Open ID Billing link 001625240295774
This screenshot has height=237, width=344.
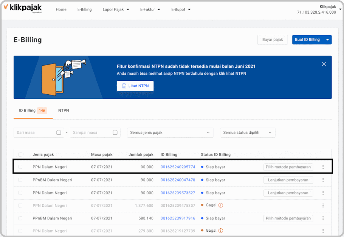coord(178,167)
